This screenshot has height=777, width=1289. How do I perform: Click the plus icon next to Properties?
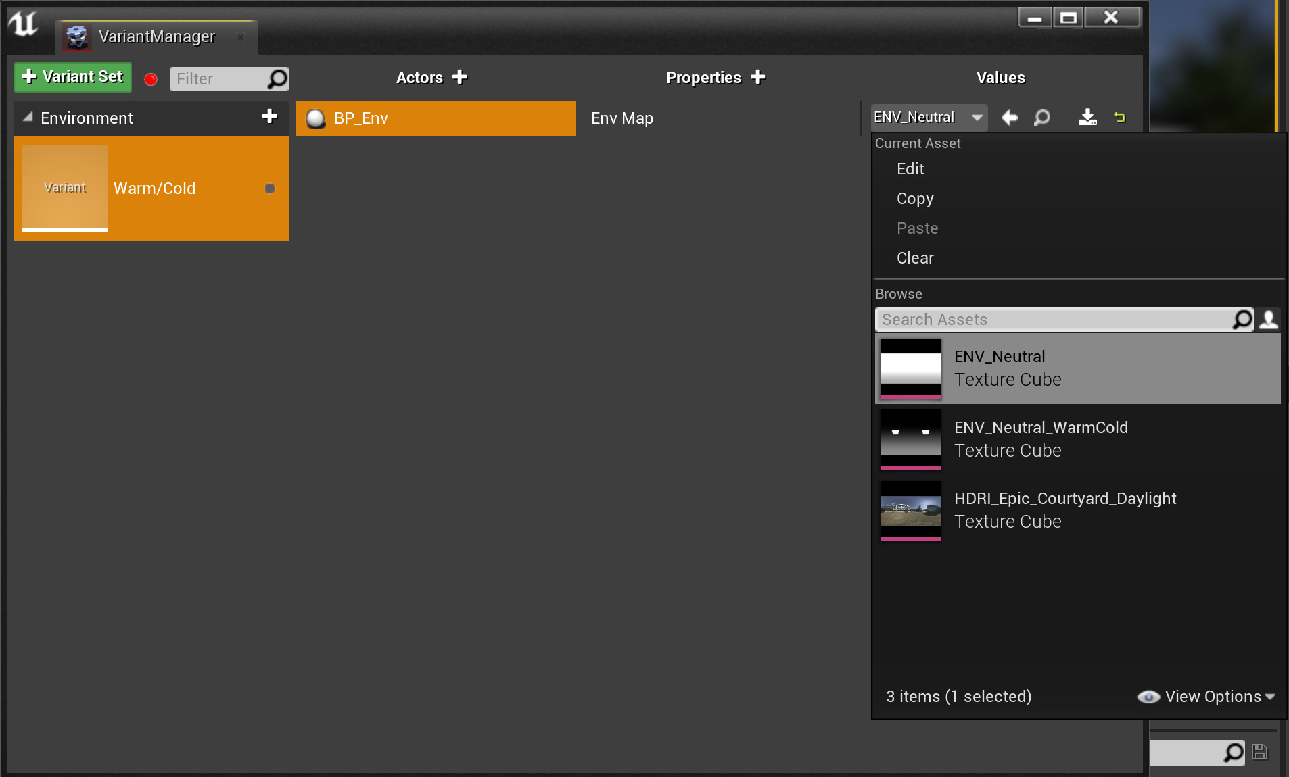point(758,77)
